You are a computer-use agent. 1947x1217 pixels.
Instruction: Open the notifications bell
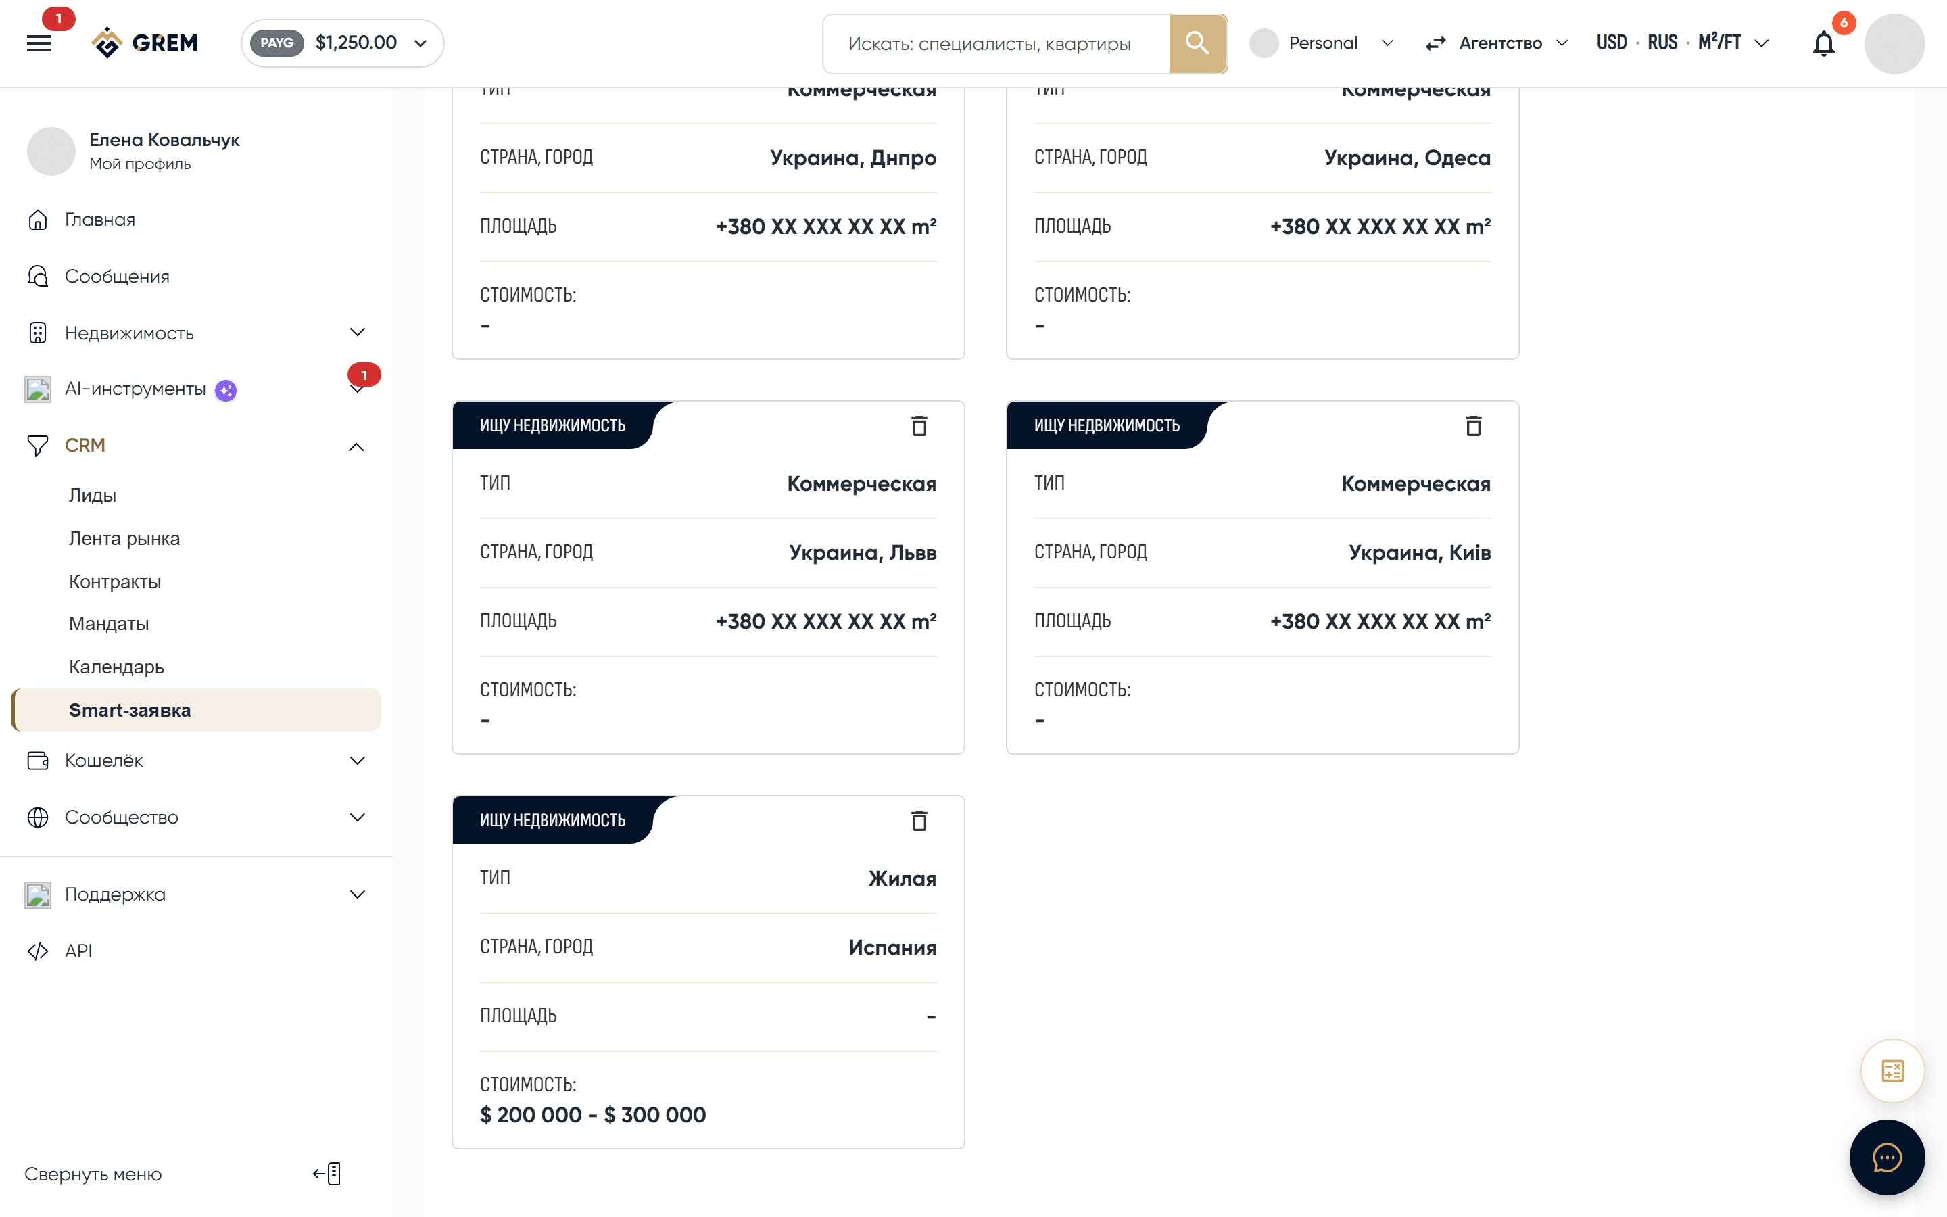click(x=1823, y=43)
